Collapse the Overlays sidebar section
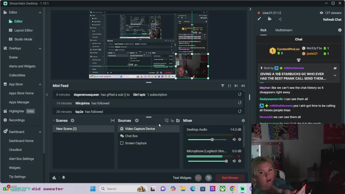Screen dimensions: 345x194 click(x=40, y=48)
